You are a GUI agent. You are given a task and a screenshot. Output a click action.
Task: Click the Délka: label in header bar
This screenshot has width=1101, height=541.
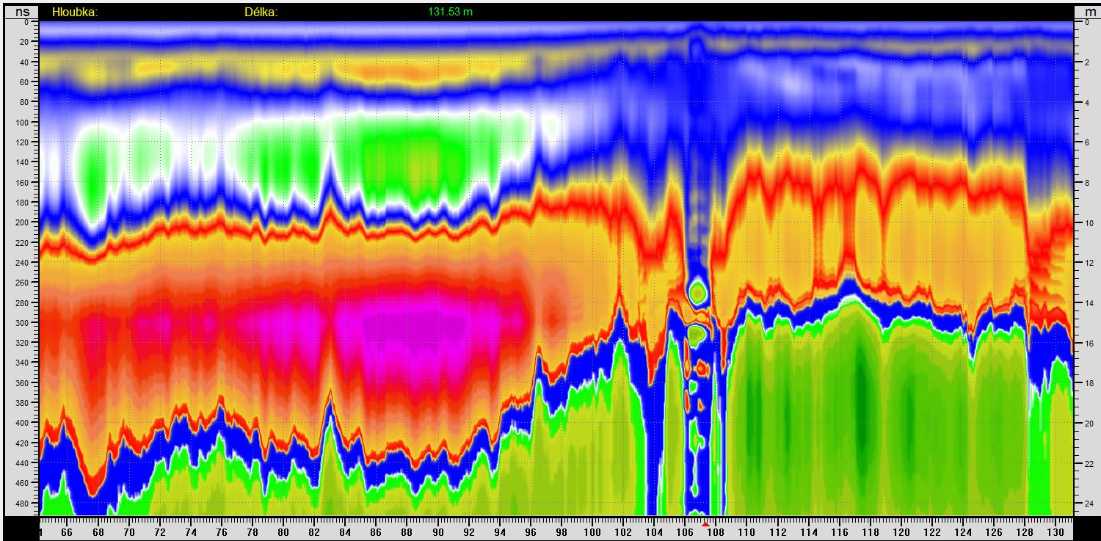tap(261, 12)
